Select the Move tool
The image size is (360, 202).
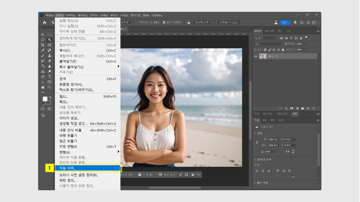point(43,34)
